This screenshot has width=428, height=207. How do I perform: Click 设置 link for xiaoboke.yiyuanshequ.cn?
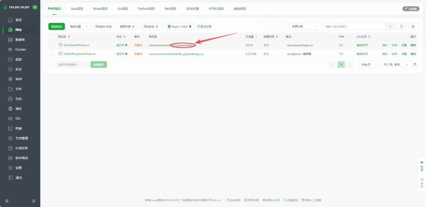point(404,54)
